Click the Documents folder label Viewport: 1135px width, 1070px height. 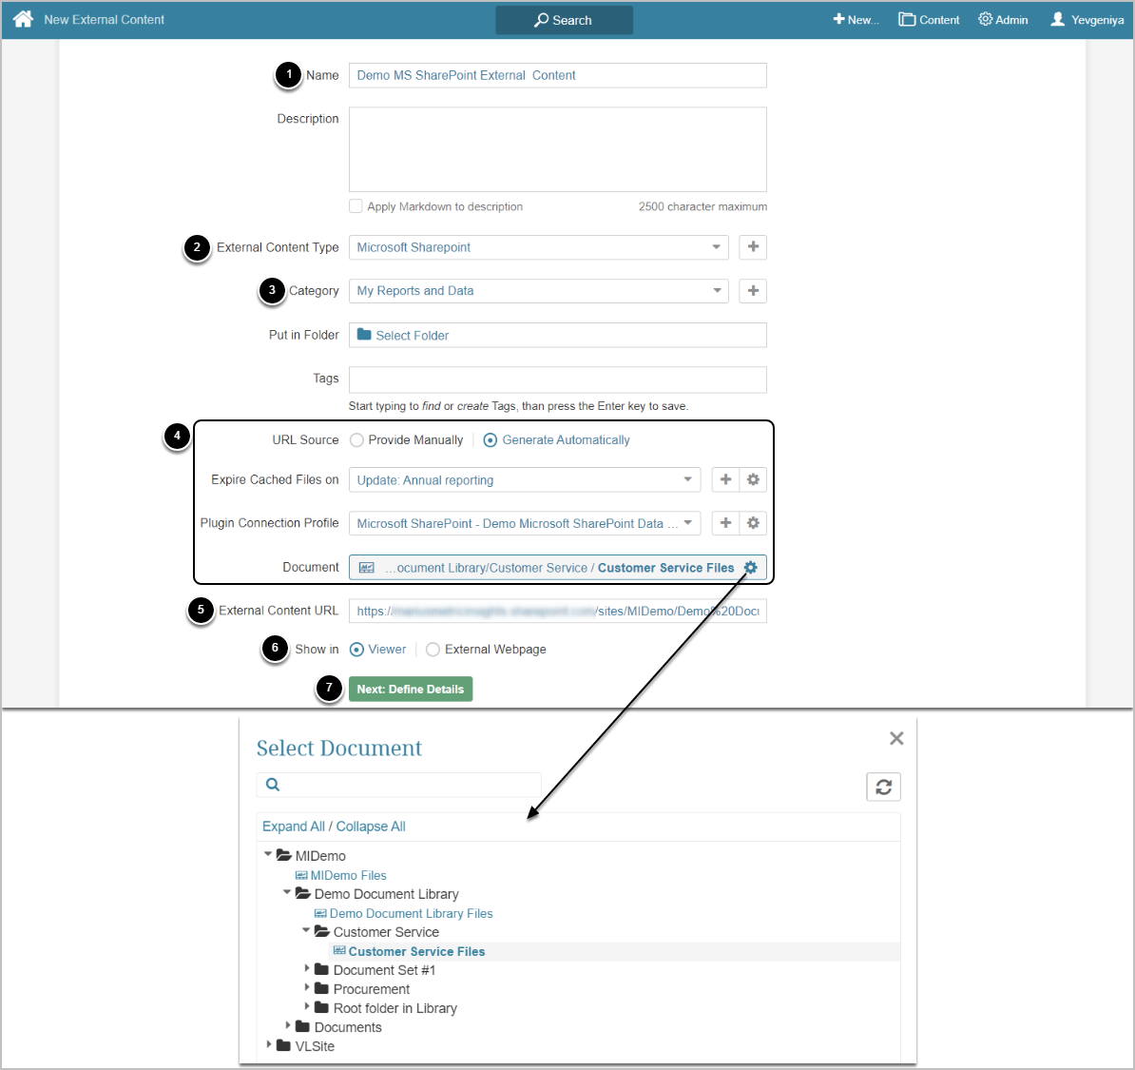(x=348, y=1027)
